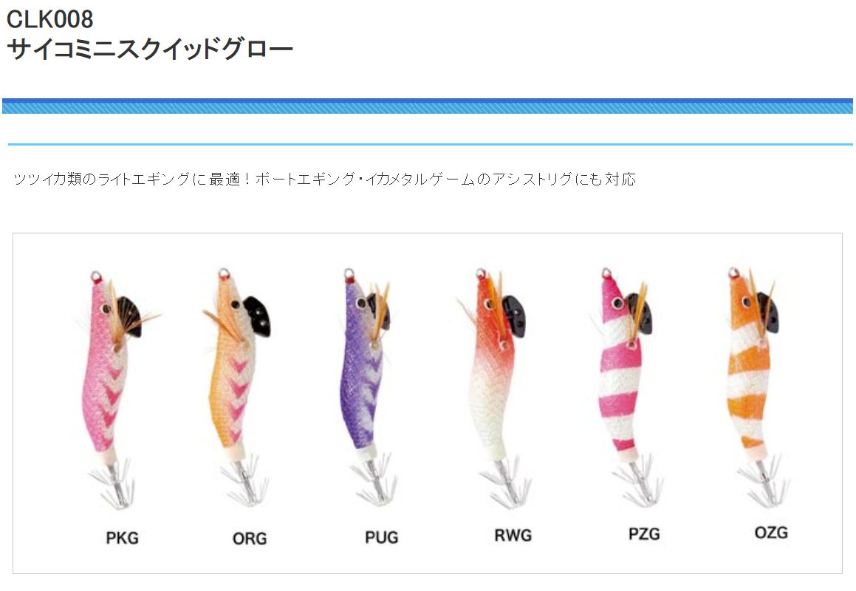The image size is (856, 591).
Task: Click the blue striped divider bar
Action: tap(428, 106)
